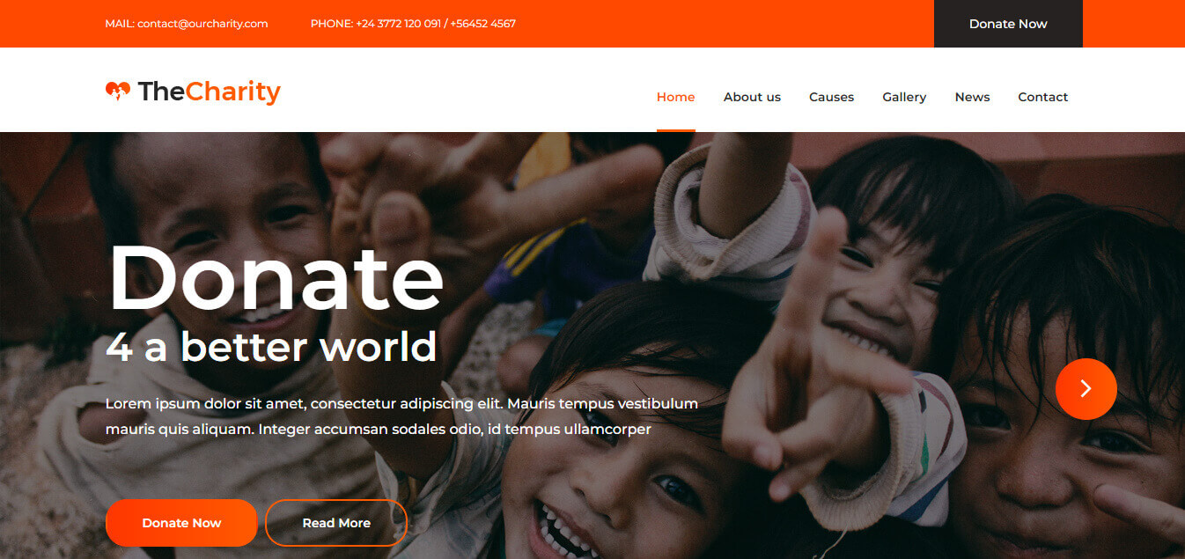The height and width of the screenshot is (559, 1185).
Task: Go to the About us page
Action: [x=752, y=97]
